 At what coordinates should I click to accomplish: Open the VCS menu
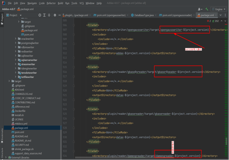(82, 3)
